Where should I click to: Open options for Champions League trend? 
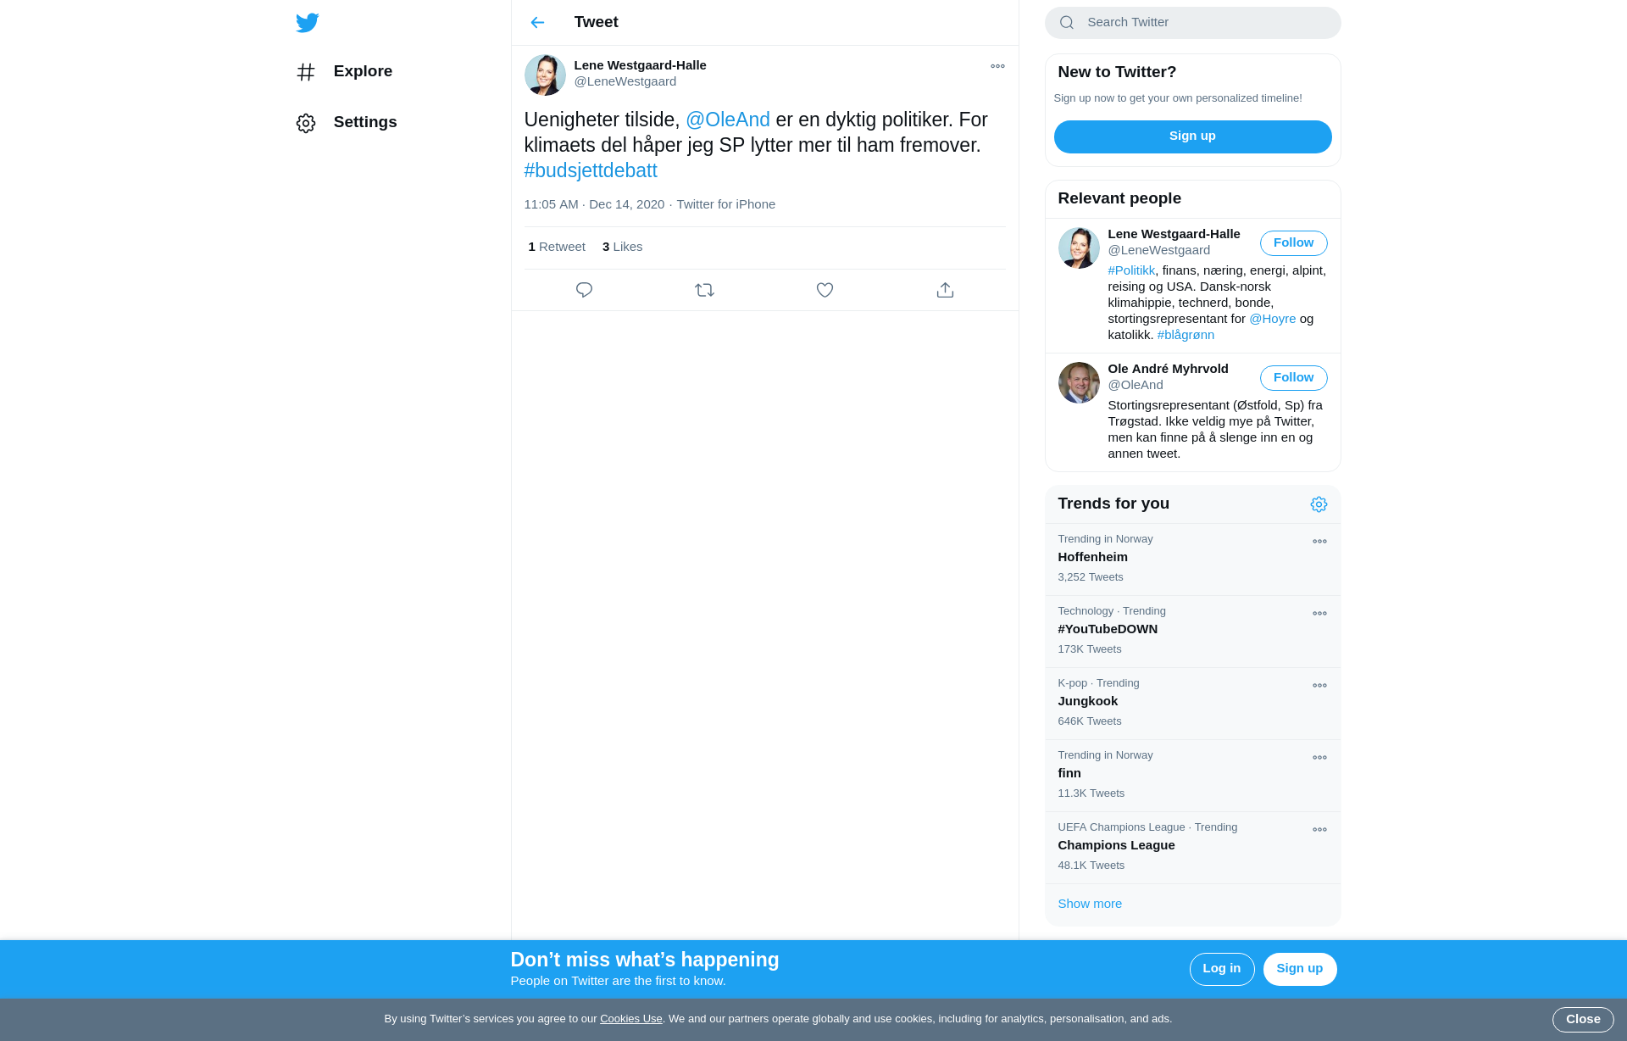point(1319,830)
